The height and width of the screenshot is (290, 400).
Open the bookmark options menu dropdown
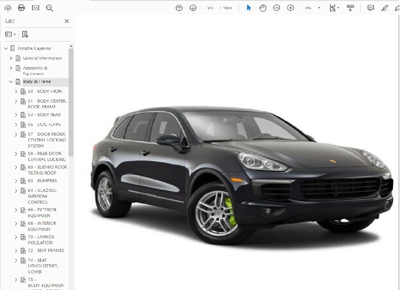(11, 34)
